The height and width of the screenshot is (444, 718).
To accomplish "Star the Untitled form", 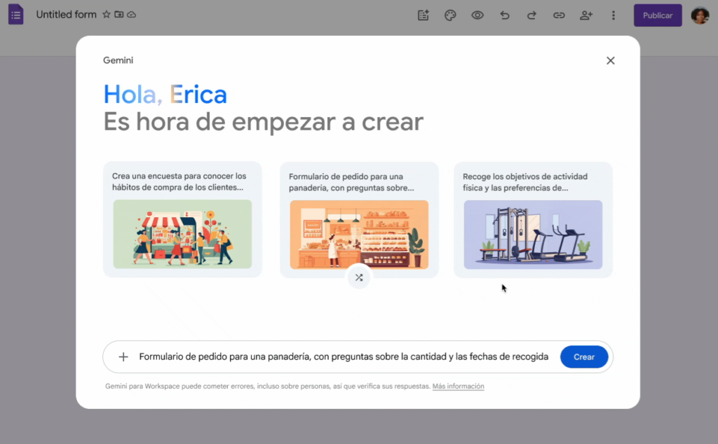I will click(x=107, y=15).
